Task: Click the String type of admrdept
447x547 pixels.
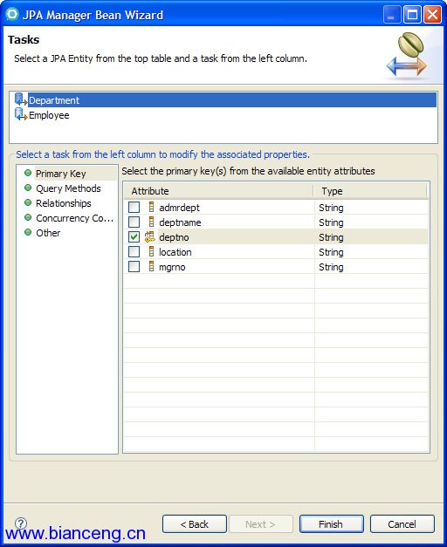Action: (x=331, y=208)
